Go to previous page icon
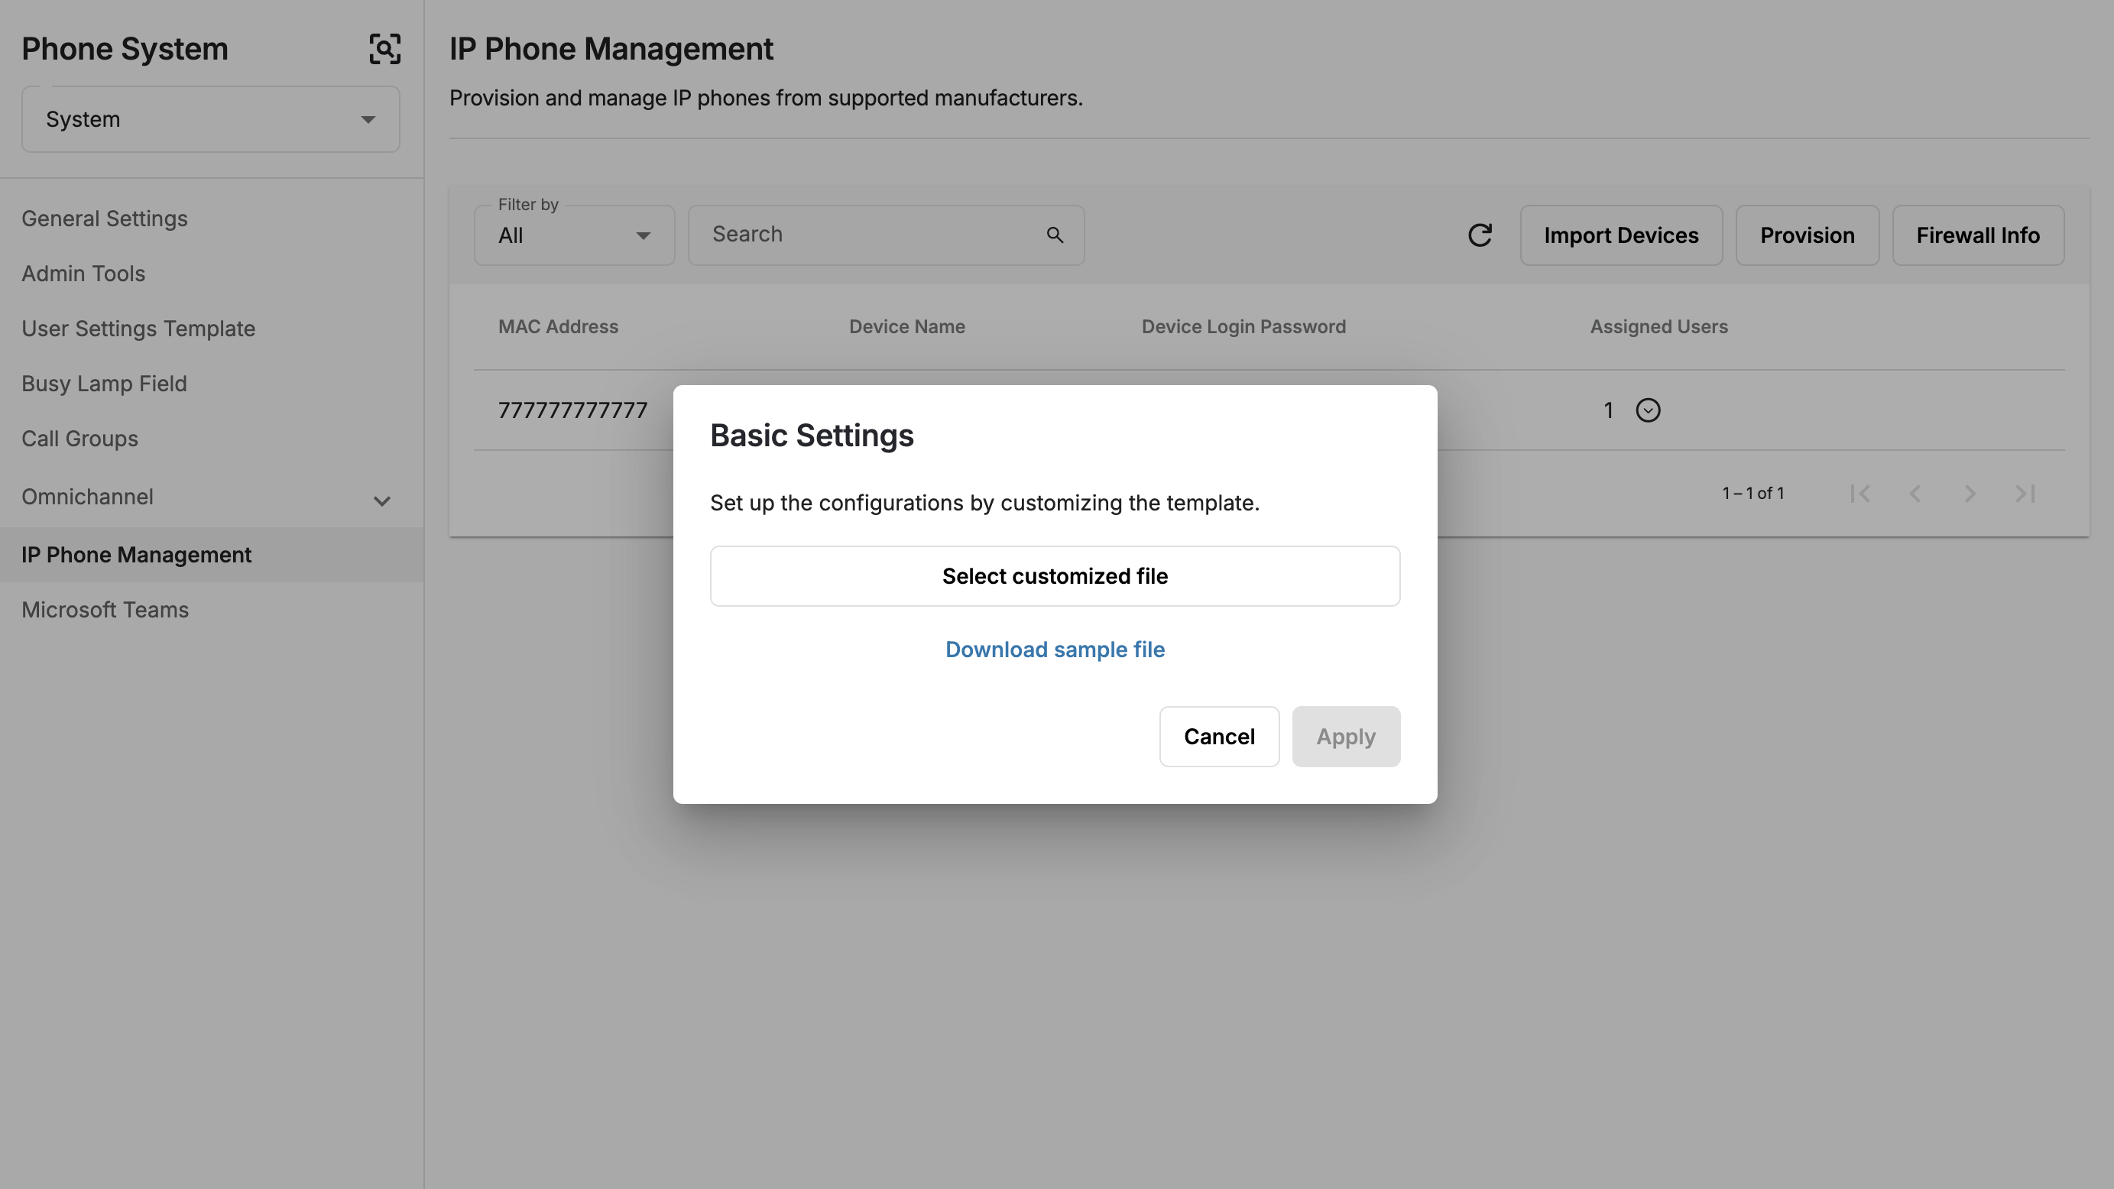Viewport: 2114px width, 1189px height. [x=1915, y=493]
